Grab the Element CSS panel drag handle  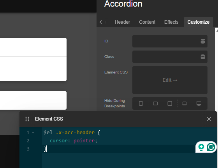tap(27, 119)
